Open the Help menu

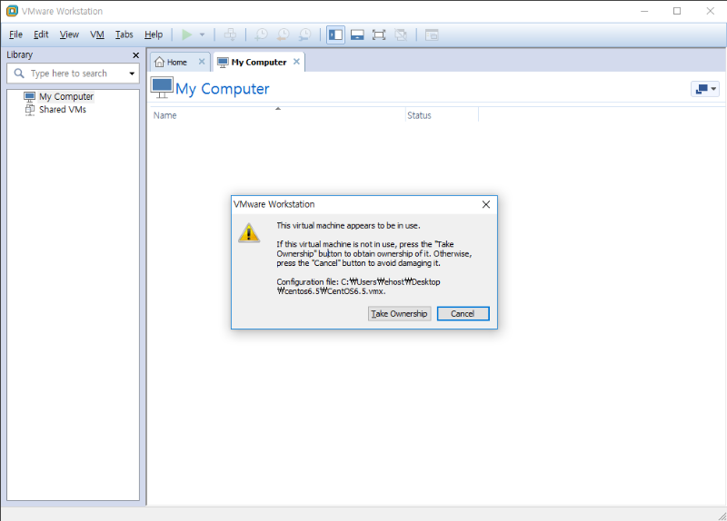(154, 34)
